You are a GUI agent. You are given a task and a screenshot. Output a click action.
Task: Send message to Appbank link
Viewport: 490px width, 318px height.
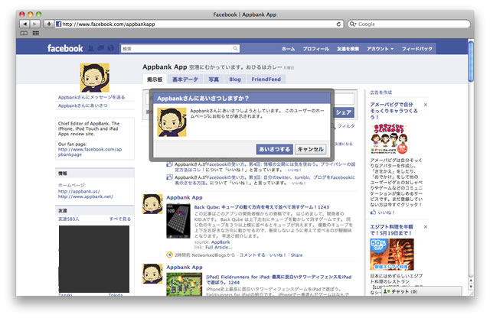pos(91,97)
